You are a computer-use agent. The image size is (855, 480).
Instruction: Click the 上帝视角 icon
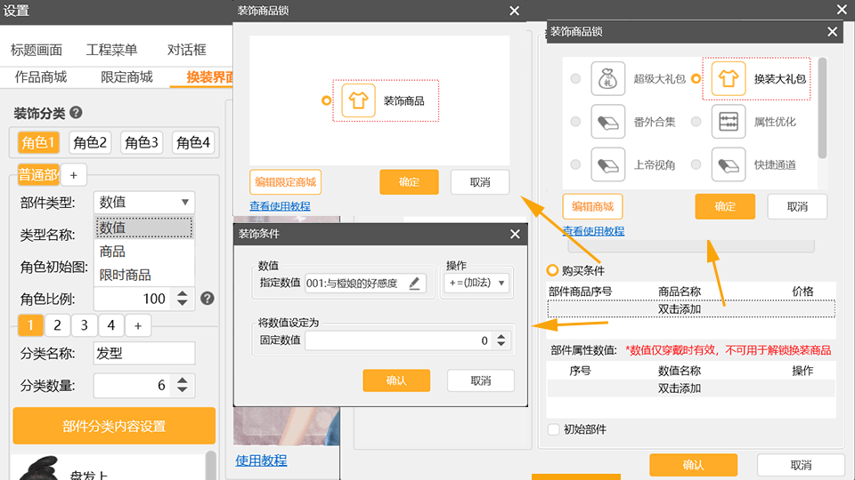(607, 164)
